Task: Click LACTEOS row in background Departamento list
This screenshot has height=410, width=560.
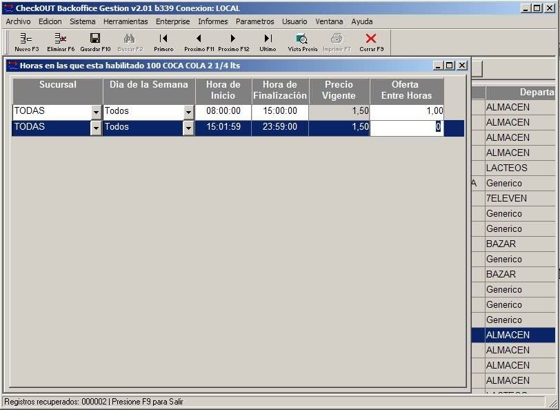Action: click(x=520, y=168)
